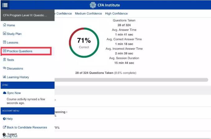Click the CFA Program Level III course title

(25, 15)
